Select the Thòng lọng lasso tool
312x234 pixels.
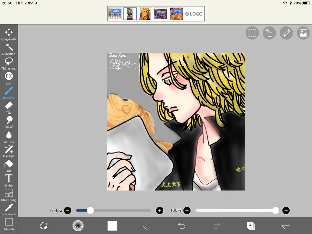pos(9,64)
